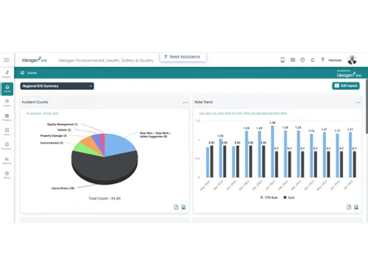Click the Incident Counts panel title
The image size is (368, 276).
tap(35, 102)
